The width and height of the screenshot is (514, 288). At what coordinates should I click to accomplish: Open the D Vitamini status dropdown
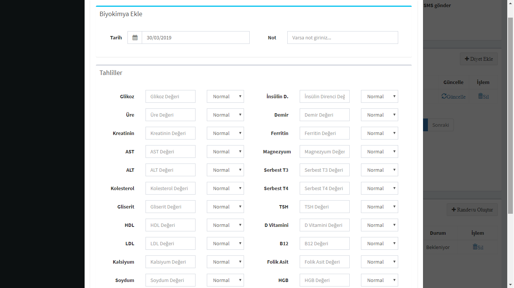point(379,225)
